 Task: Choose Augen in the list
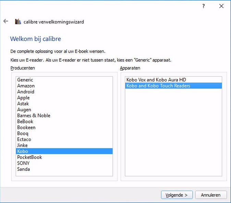pyautogui.click(x=64, y=110)
